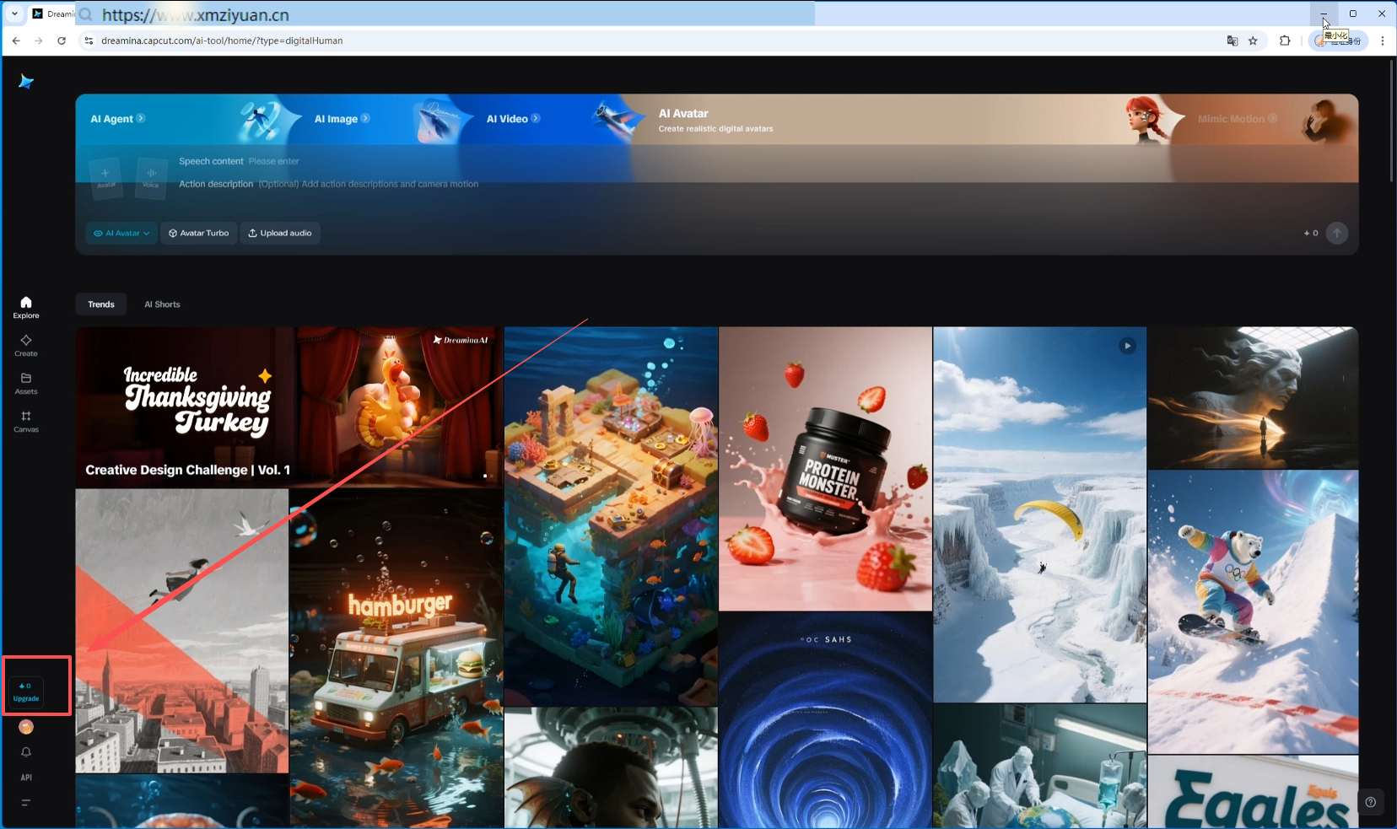Click the Upload audio button

[x=280, y=234]
